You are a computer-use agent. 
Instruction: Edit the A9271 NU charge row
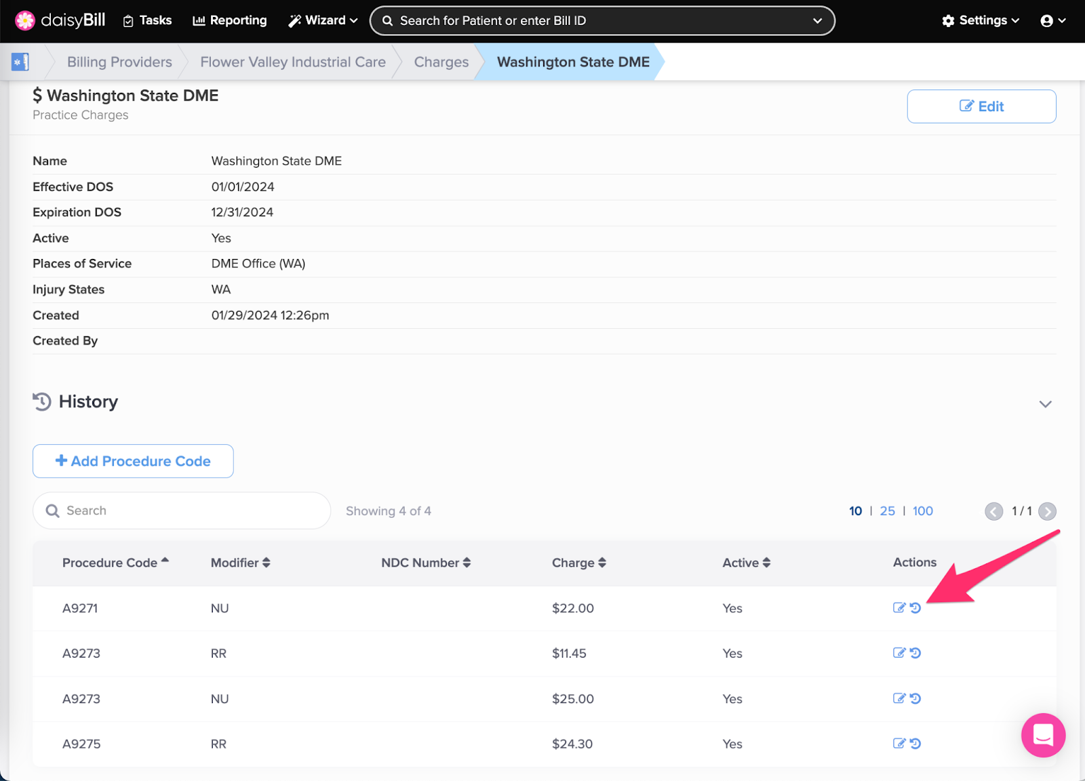pos(899,607)
